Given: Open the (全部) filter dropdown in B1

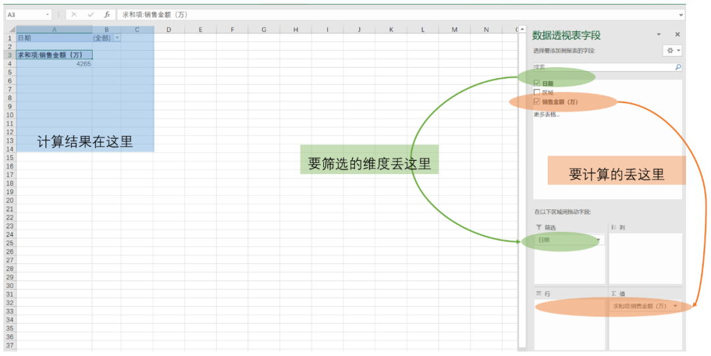Looking at the screenshot, I should tap(117, 38).
